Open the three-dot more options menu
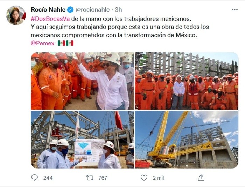Viewport: 245px width, 187px height. (x=234, y=10)
